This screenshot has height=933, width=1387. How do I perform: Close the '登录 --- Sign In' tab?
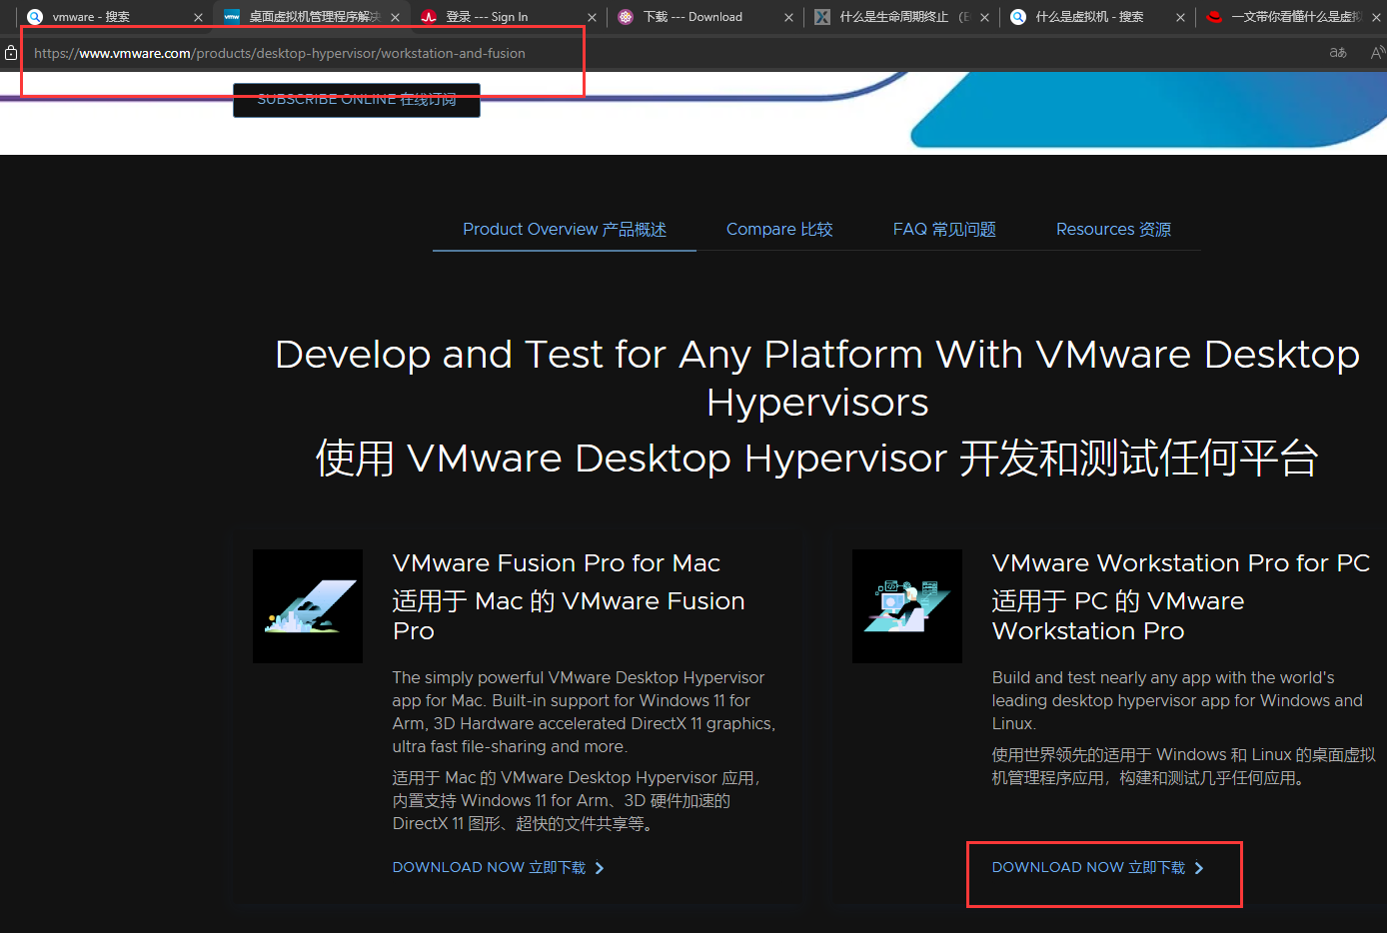pyautogui.click(x=592, y=17)
